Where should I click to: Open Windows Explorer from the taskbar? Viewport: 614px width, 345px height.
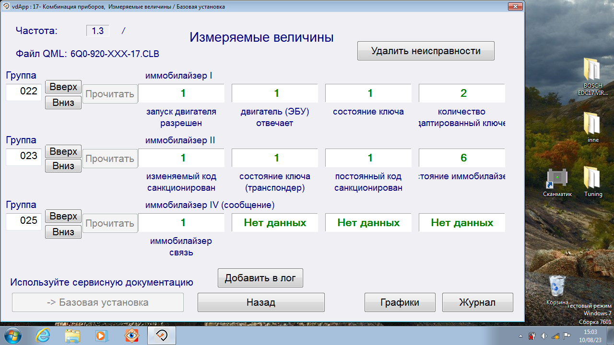coord(72,335)
